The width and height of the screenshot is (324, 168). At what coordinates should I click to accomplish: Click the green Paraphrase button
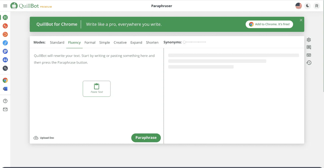tap(146, 138)
